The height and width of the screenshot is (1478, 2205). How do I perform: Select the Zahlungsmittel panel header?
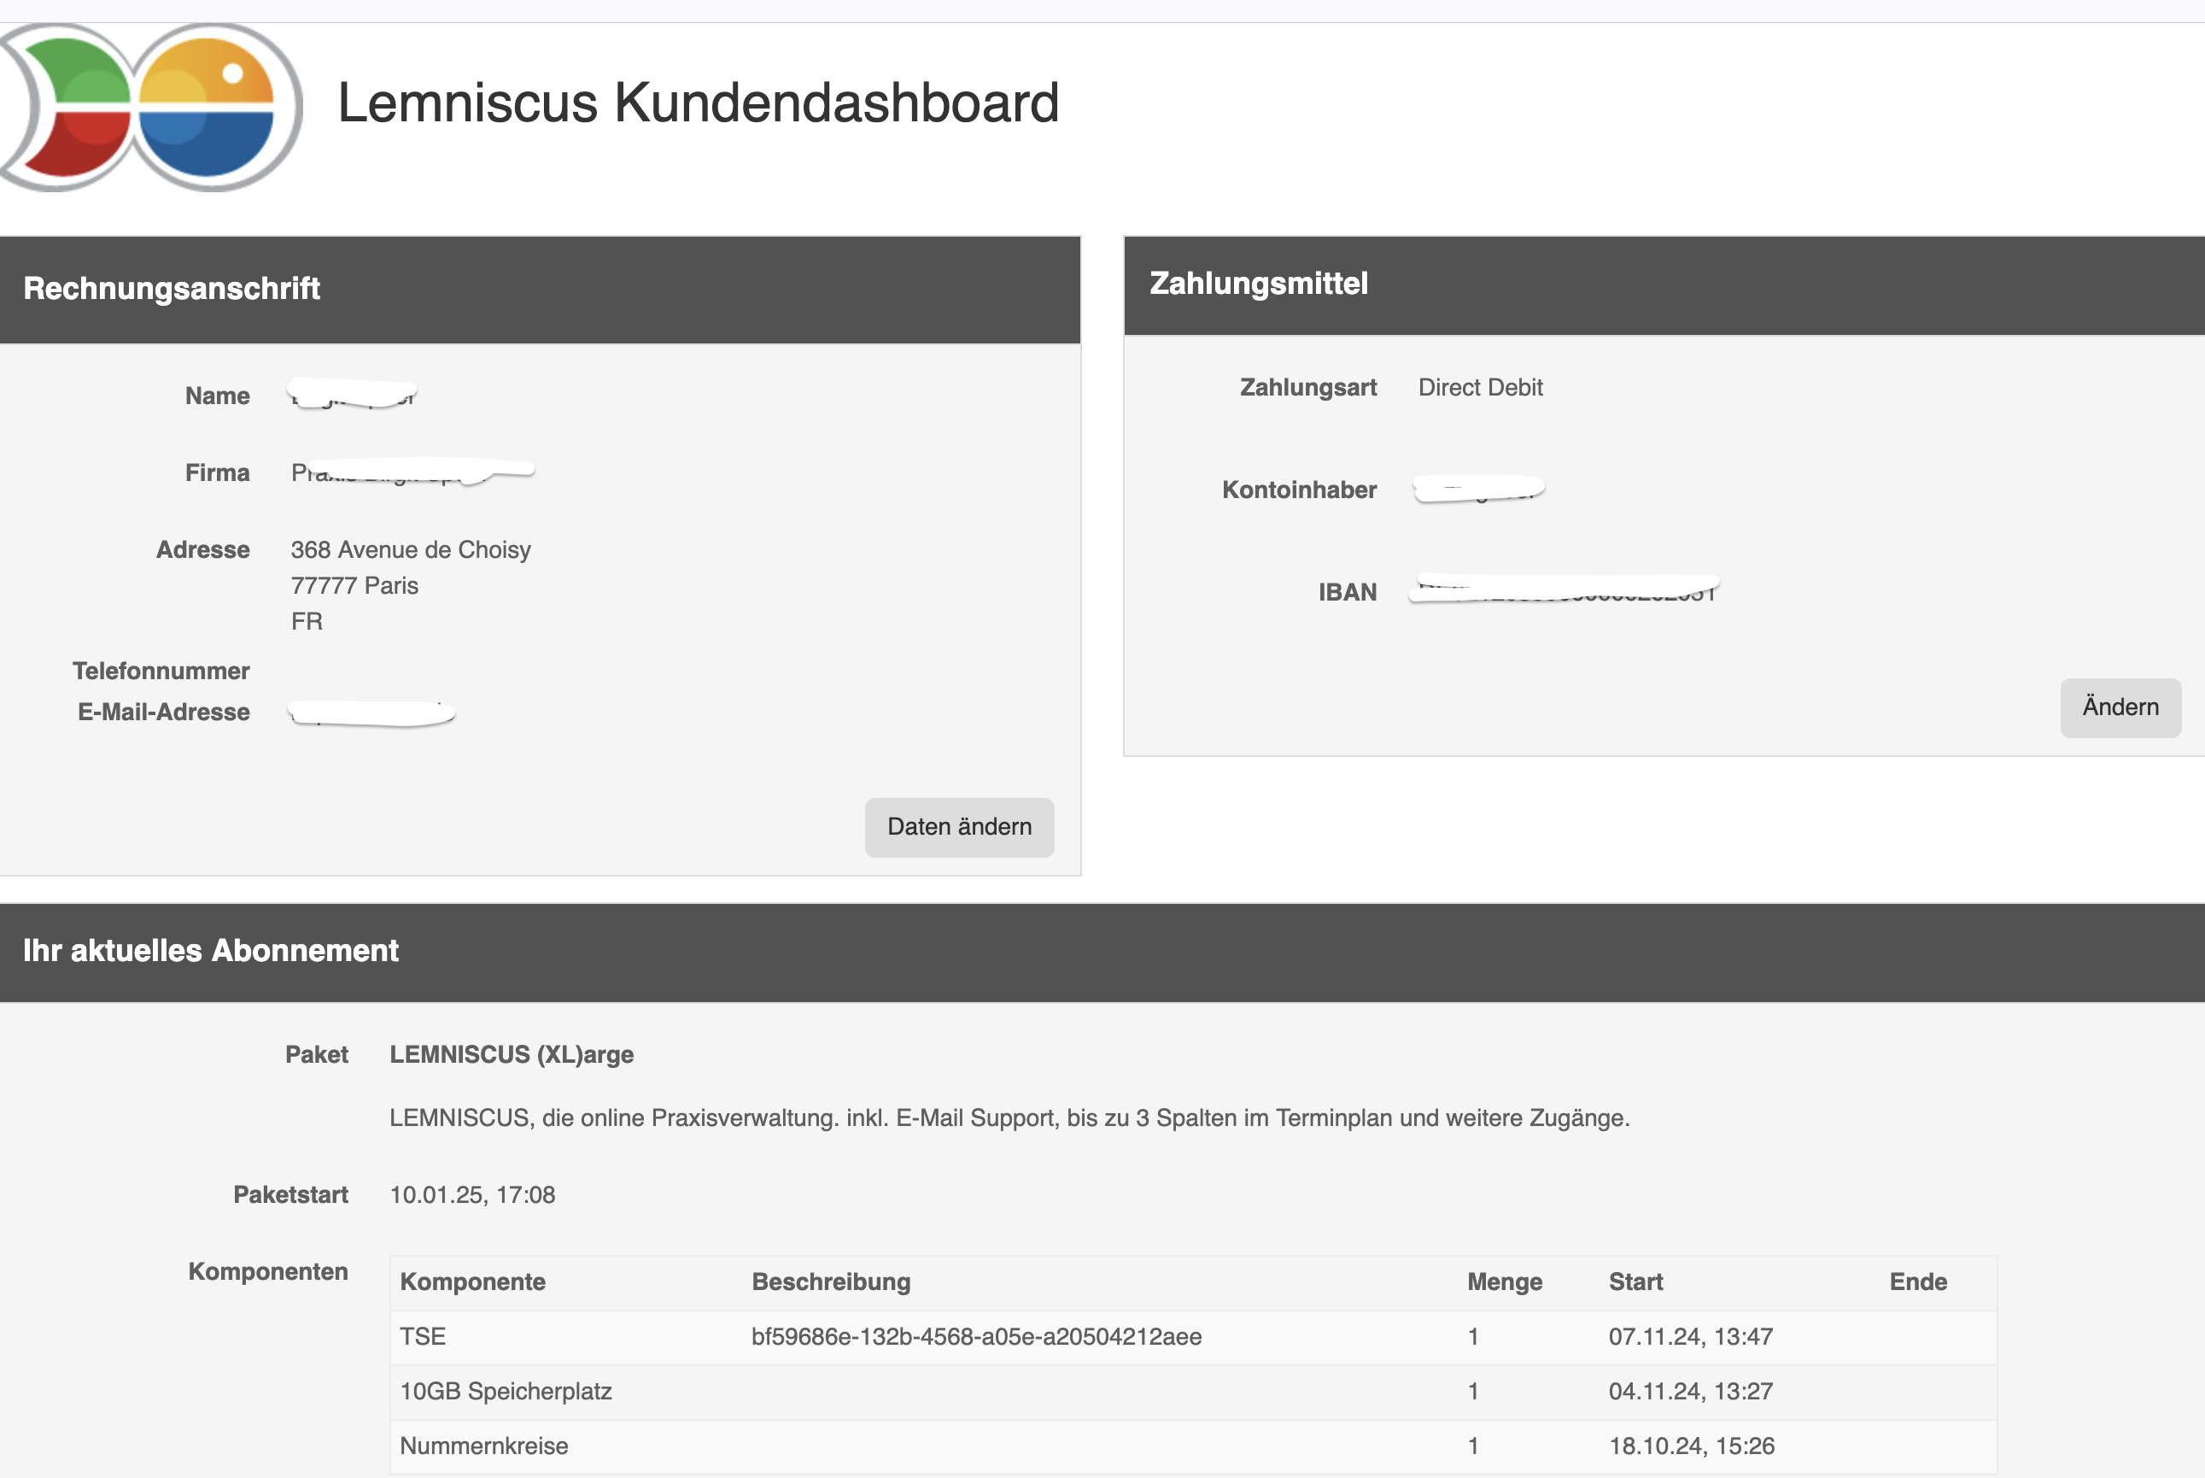point(1664,284)
